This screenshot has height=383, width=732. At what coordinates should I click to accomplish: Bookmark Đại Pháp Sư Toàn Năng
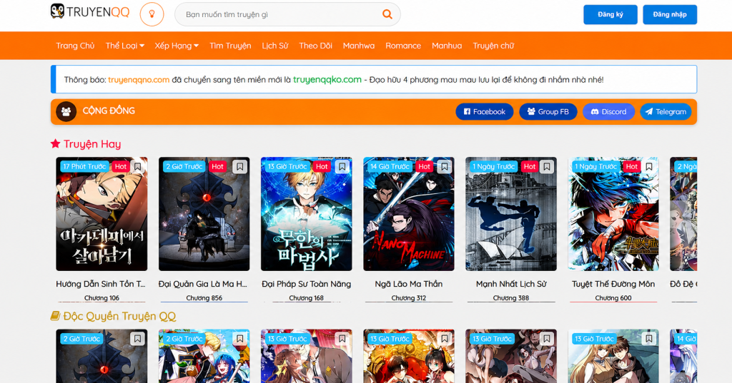pyautogui.click(x=342, y=167)
